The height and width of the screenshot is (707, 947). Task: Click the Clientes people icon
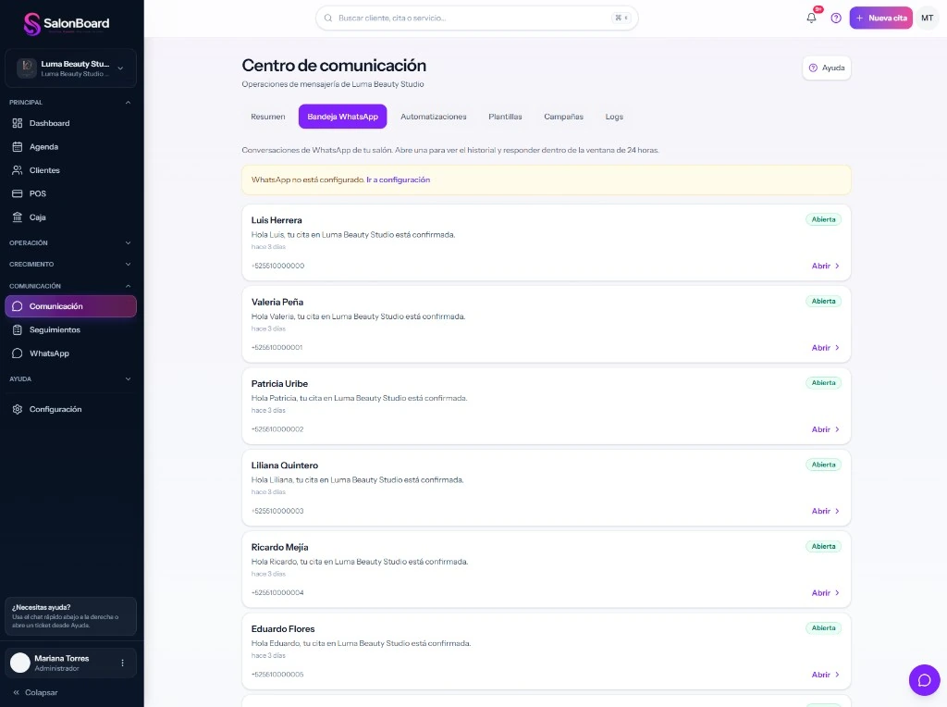pyautogui.click(x=18, y=170)
